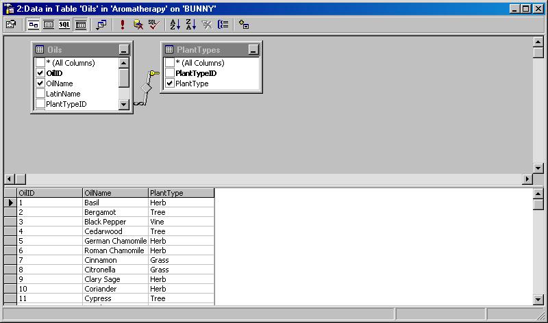Toggle the diagram pane button
Image resolution: width=548 pixels, height=323 pixels.
coord(34,24)
